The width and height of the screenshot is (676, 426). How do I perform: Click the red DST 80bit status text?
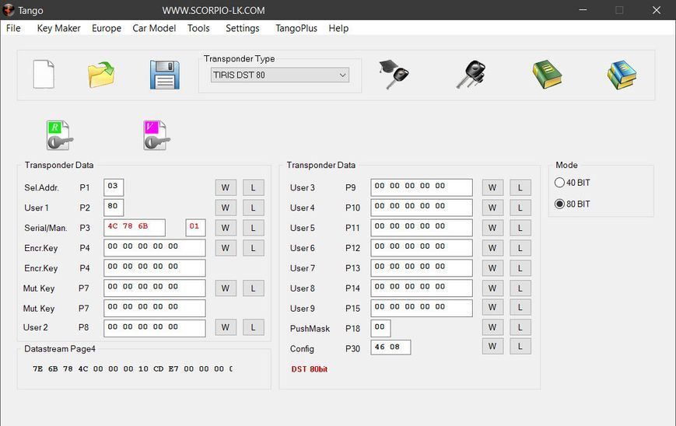pyautogui.click(x=310, y=369)
